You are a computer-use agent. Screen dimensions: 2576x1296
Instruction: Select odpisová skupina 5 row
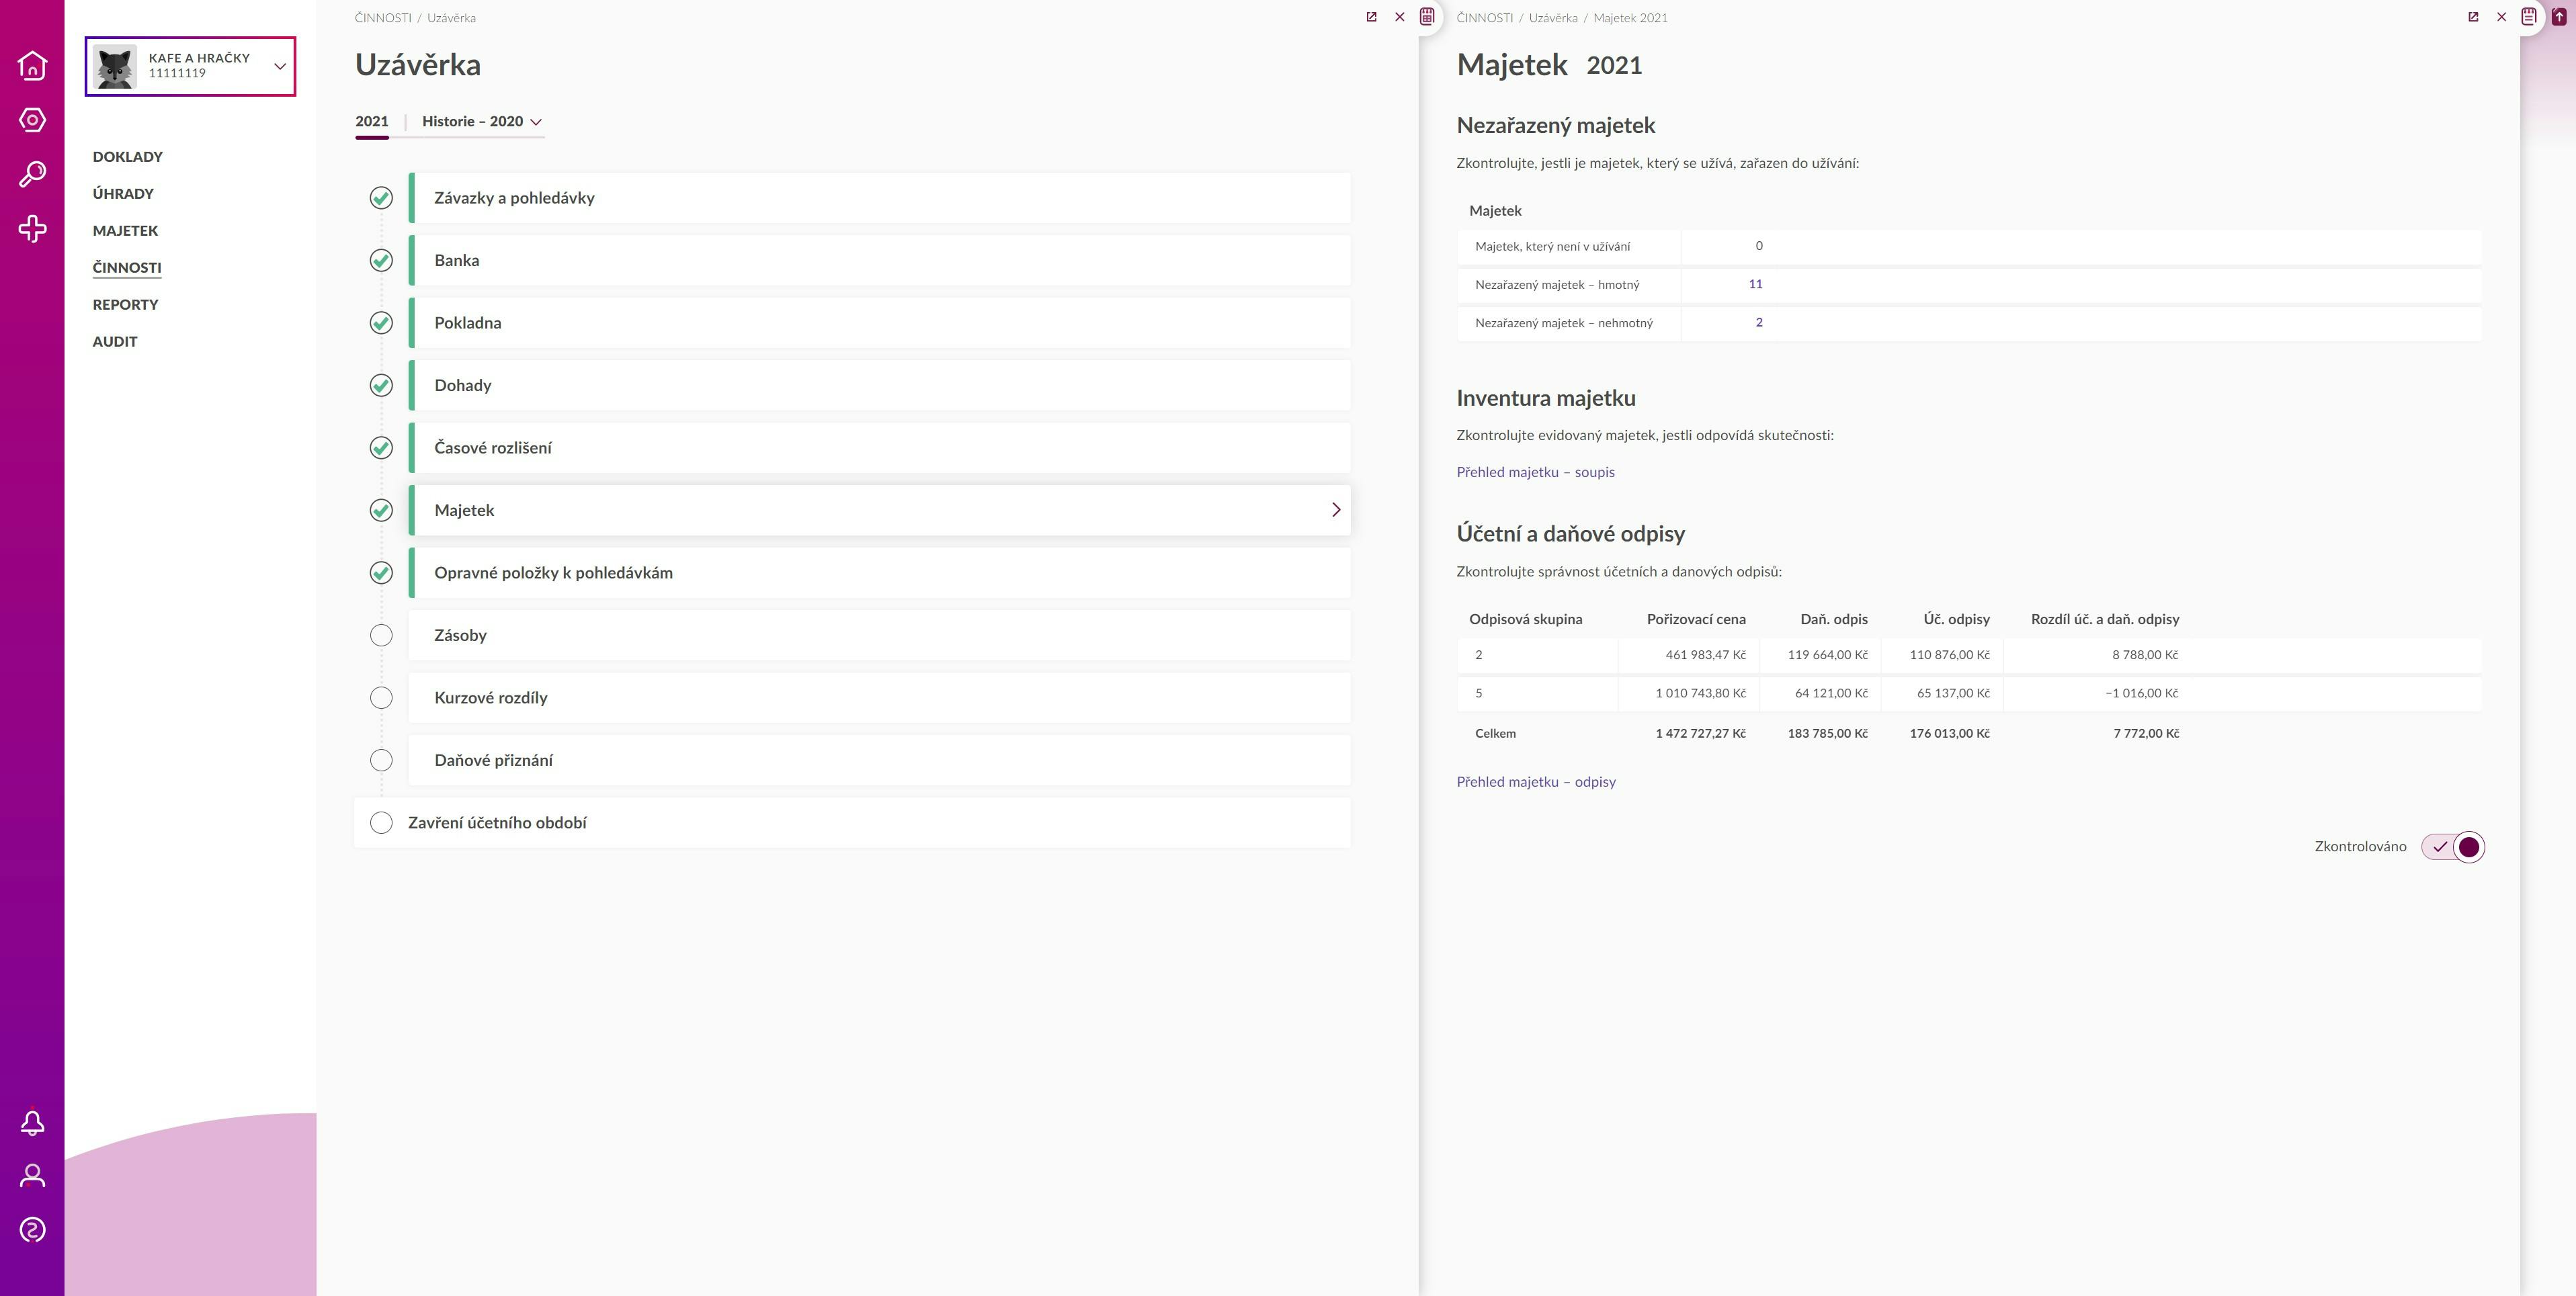click(1968, 693)
